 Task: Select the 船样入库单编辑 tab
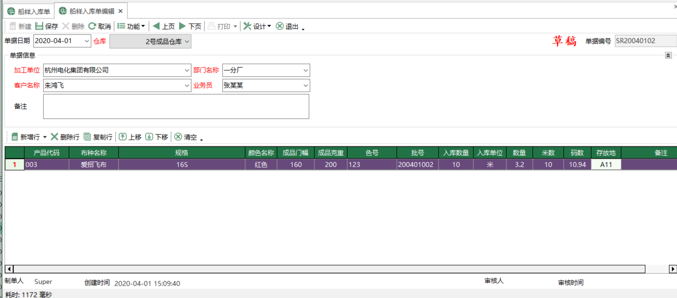coord(87,11)
